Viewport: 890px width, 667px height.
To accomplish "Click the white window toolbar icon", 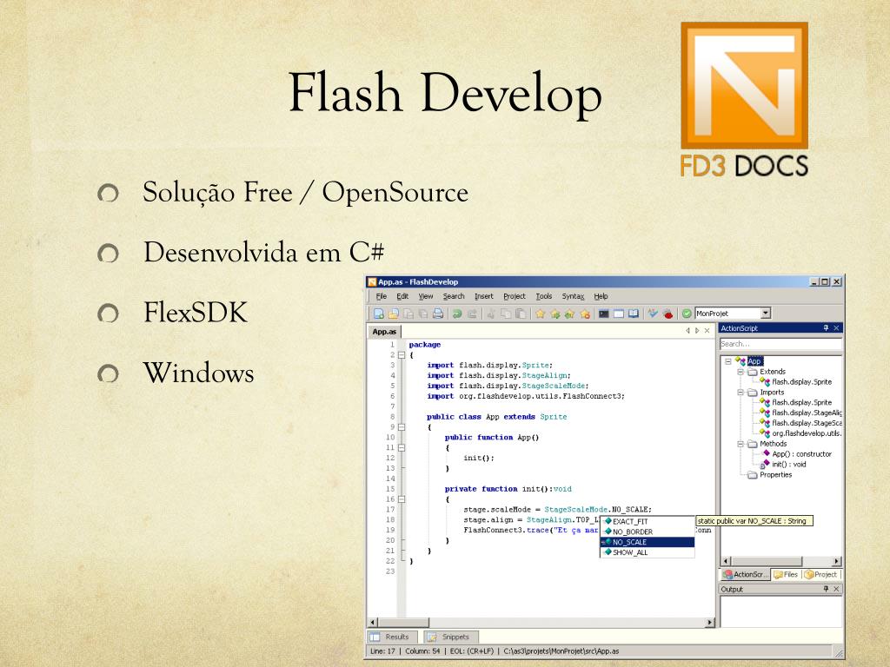I will [x=618, y=314].
